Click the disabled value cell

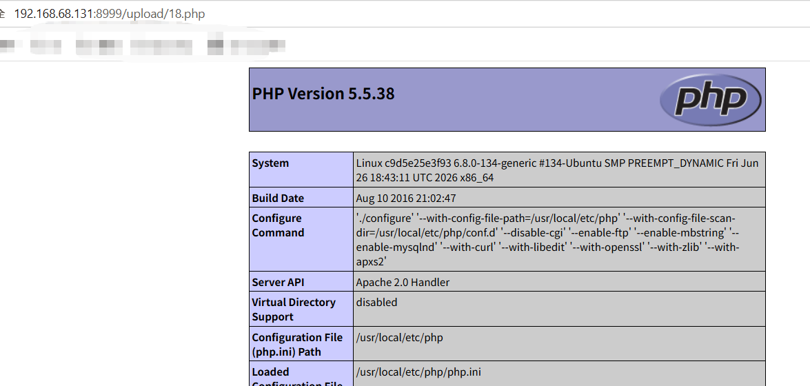click(x=559, y=309)
